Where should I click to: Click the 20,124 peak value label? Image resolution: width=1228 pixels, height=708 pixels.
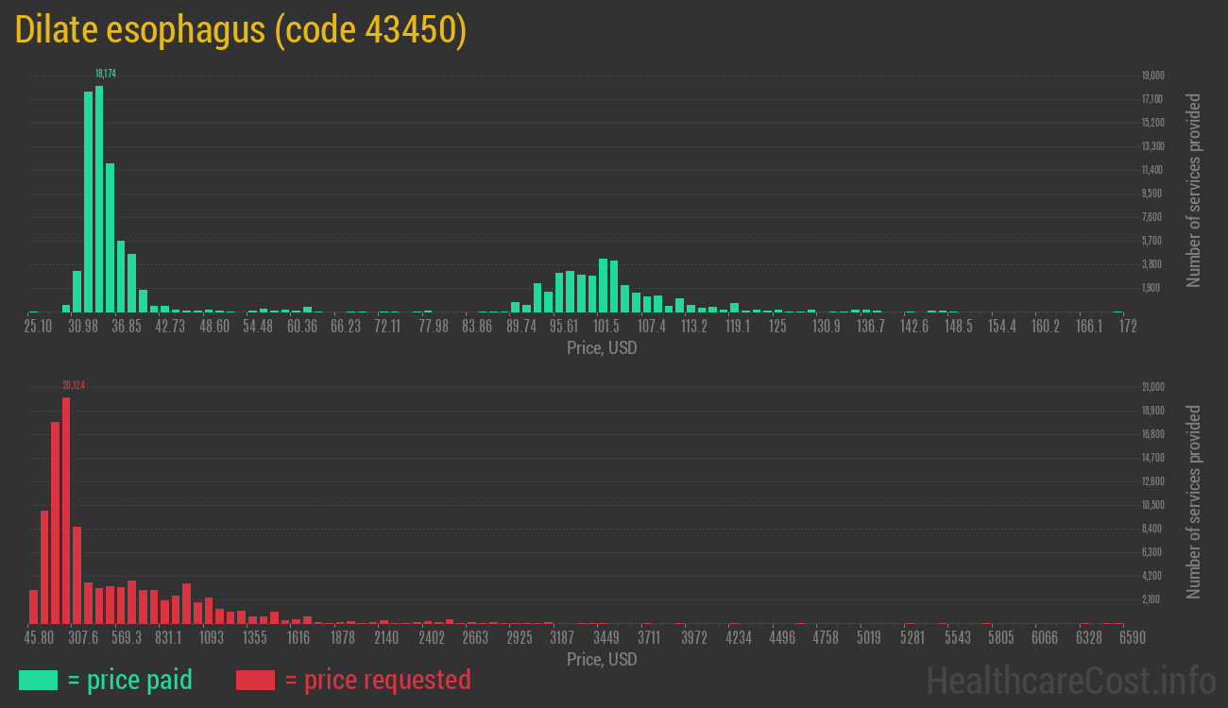[x=73, y=385]
